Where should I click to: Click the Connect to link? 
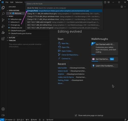click(x=66, y=59)
